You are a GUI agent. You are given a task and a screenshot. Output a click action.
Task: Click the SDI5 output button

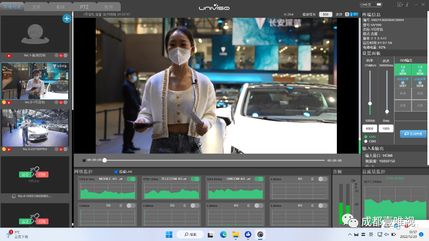(403, 70)
